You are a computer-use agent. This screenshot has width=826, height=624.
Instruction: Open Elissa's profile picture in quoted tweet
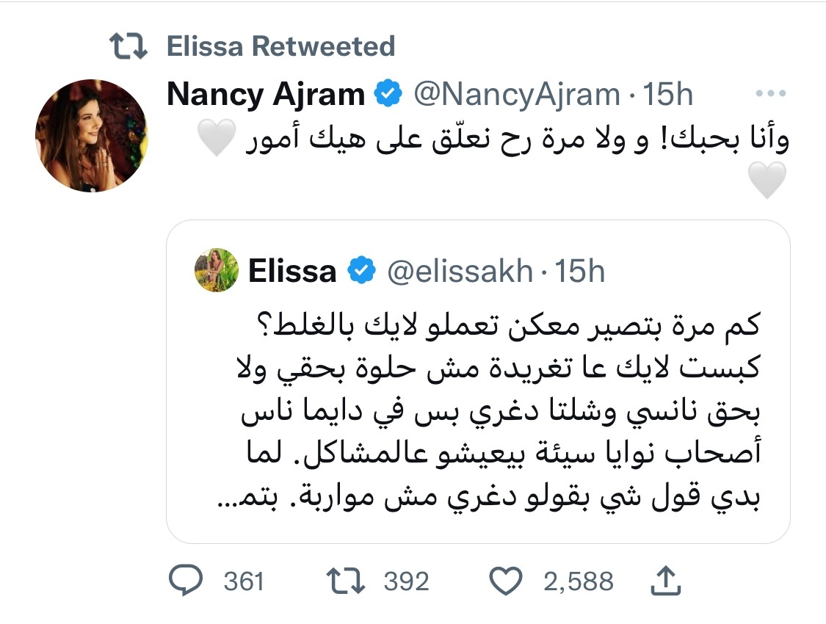[216, 271]
